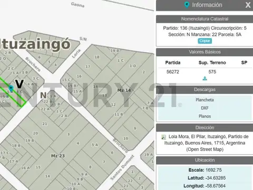Select block label Mz 14 on map

pyautogui.click(x=124, y=90)
